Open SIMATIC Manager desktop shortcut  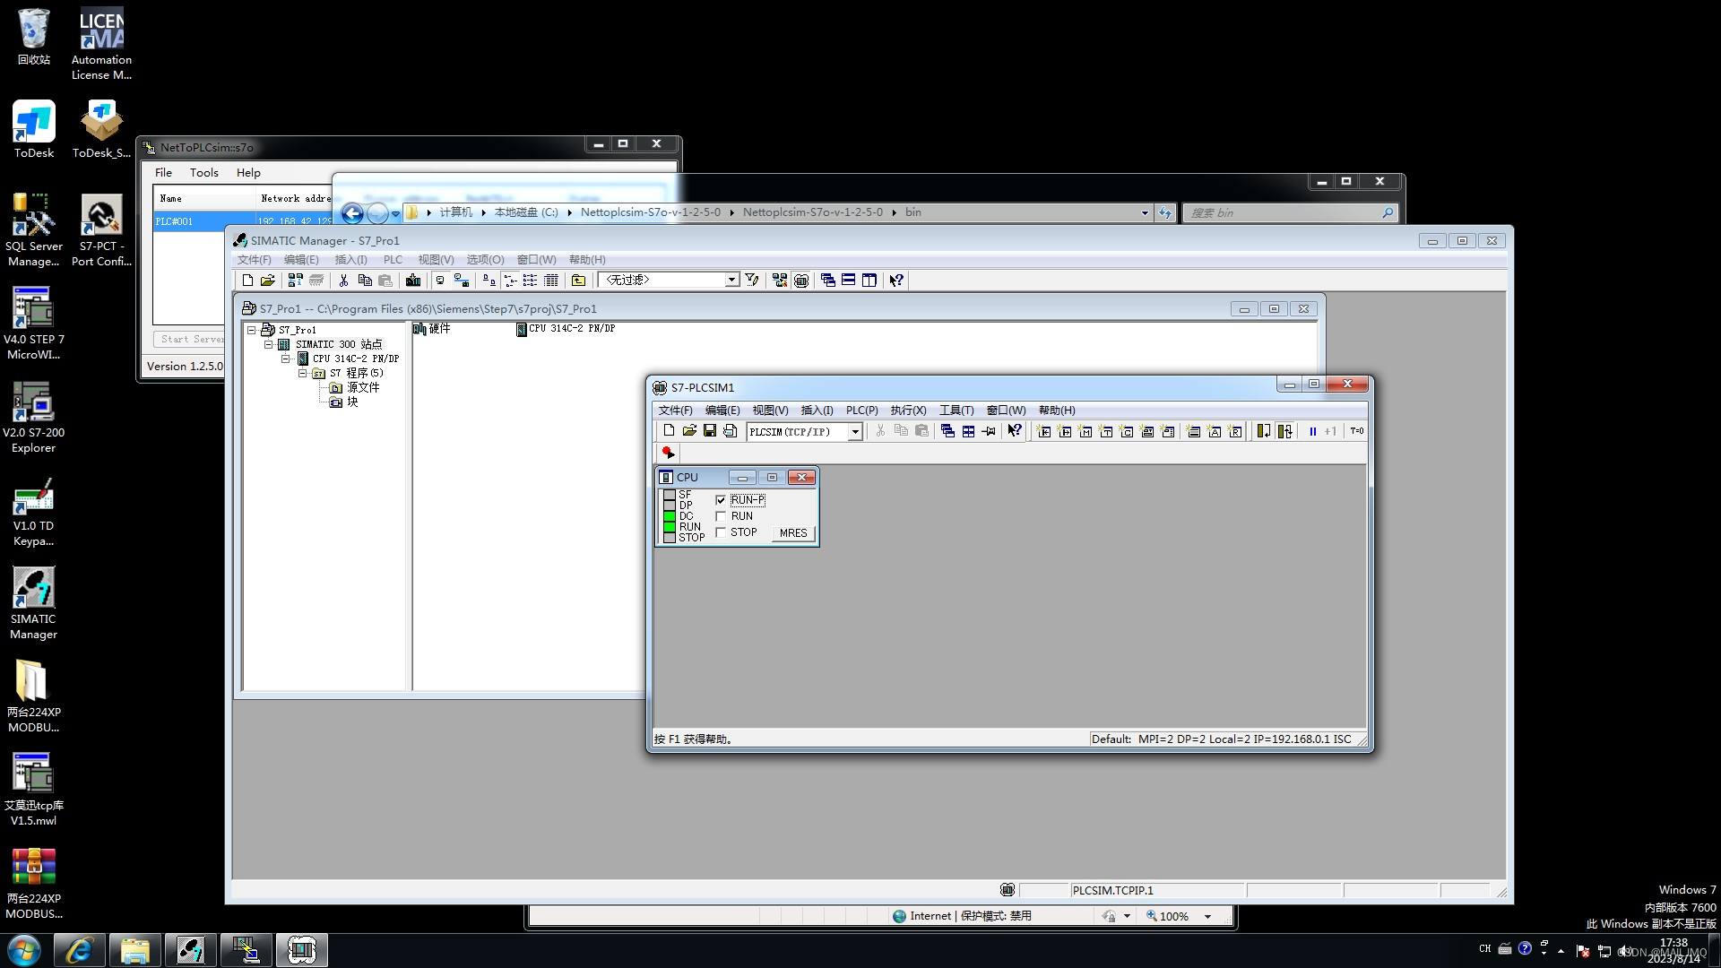[33, 603]
